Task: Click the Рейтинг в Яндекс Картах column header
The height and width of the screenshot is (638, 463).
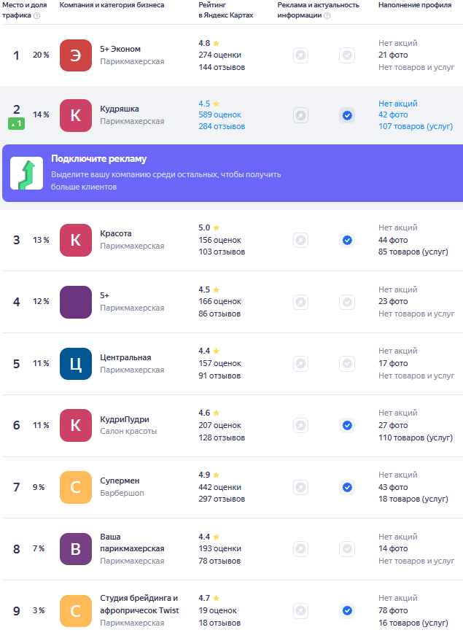Action: (226, 10)
